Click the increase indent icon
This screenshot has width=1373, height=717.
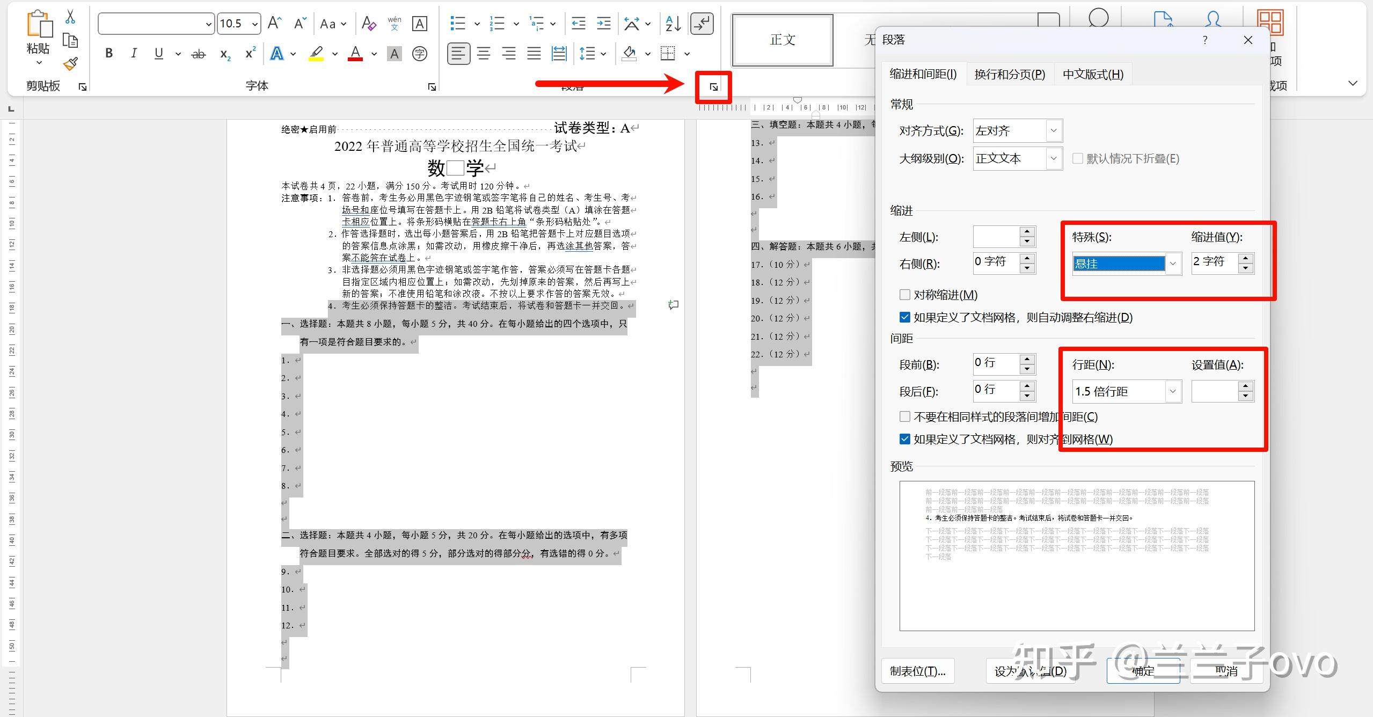pyautogui.click(x=604, y=24)
